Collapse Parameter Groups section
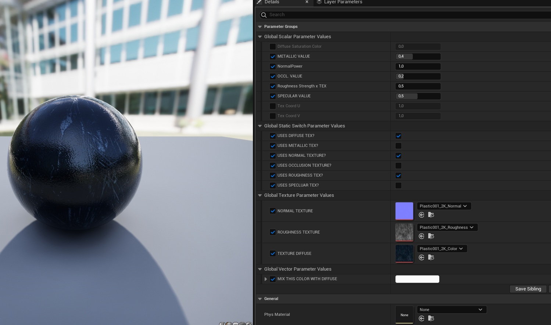551x325 pixels. pyautogui.click(x=260, y=27)
